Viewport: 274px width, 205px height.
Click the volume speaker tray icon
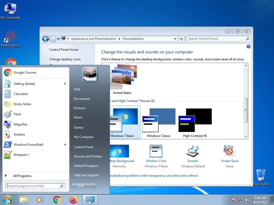click(x=247, y=200)
